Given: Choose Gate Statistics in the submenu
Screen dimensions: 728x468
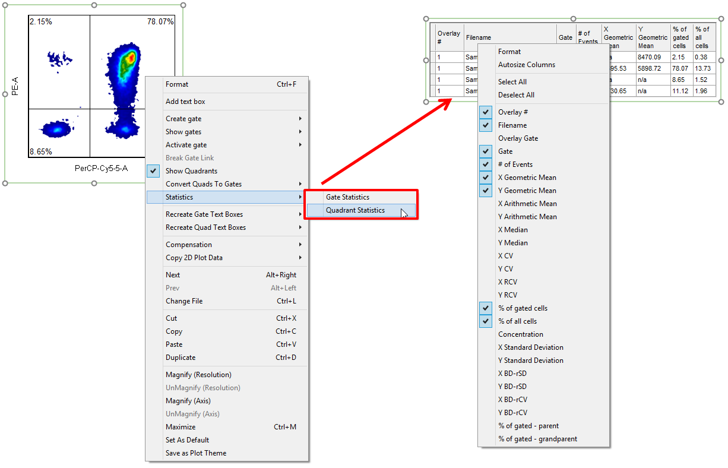Looking at the screenshot, I should point(347,197).
